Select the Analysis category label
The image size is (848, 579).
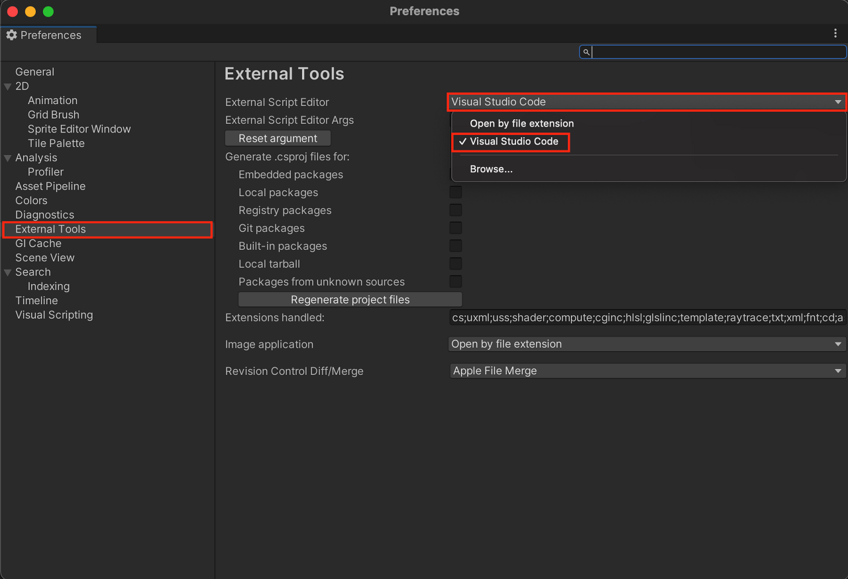point(36,158)
